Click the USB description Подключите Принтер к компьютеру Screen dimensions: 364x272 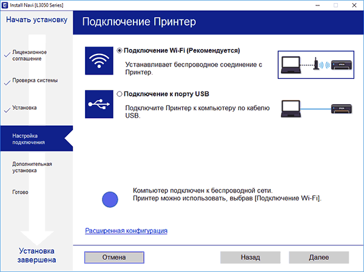pos(197,111)
